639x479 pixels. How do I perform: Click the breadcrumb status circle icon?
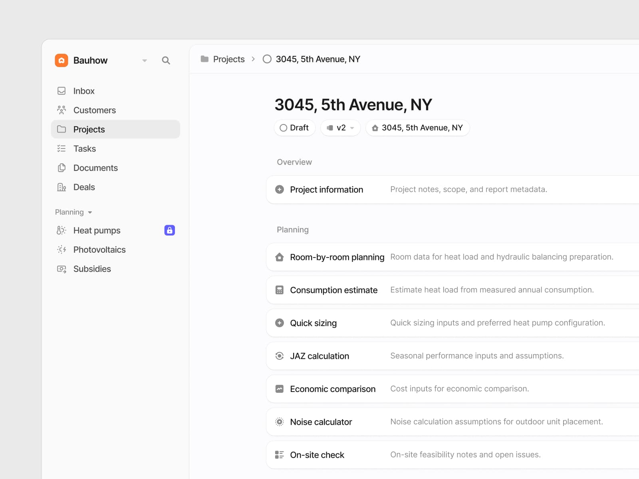coord(267,59)
